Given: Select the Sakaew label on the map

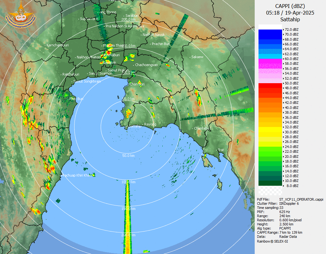Looking at the screenshot, I should (x=197, y=57).
